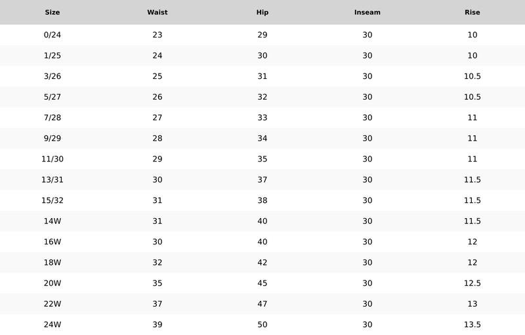The height and width of the screenshot is (335, 525).
Task: Select the 1/25 size cell
Action: coord(52,56)
